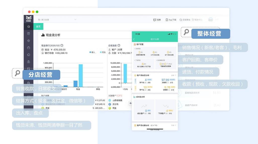Click the 银行存款 bank icon
258x144 pixels.
coord(42,53)
